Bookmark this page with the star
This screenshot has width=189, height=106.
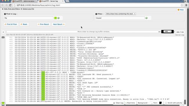(x=182, y=5)
